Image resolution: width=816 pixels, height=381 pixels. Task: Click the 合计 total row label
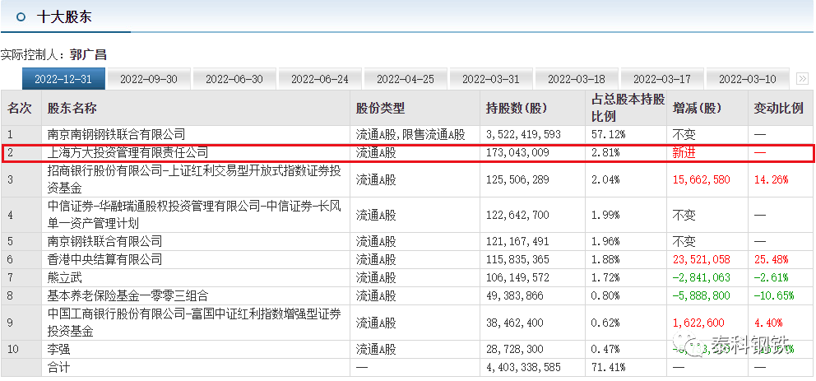[58, 368]
